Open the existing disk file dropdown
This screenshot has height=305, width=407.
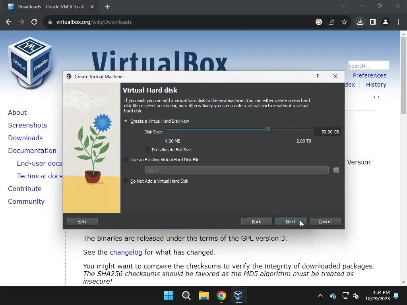pos(237,170)
